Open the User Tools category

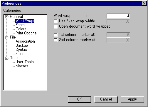[x=25, y=62]
